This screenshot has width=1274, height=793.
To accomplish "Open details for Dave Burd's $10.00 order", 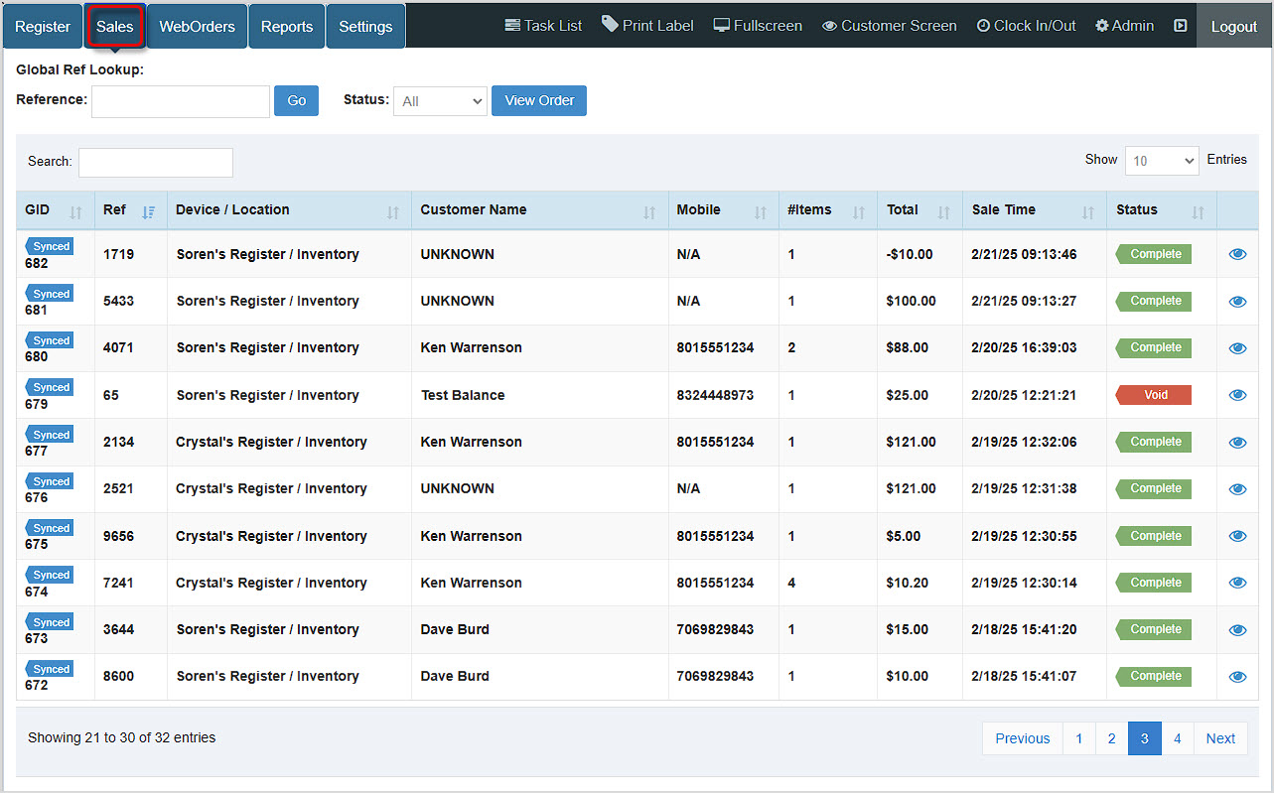I will coord(1237,676).
